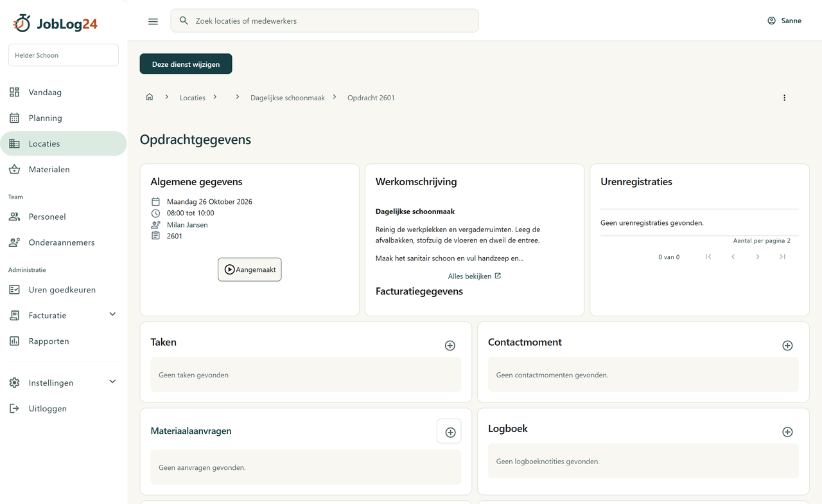The height and width of the screenshot is (504, 822).
Task: Open the three-dot more options menu
Action: pyautogui.click(x=784, y=98)
